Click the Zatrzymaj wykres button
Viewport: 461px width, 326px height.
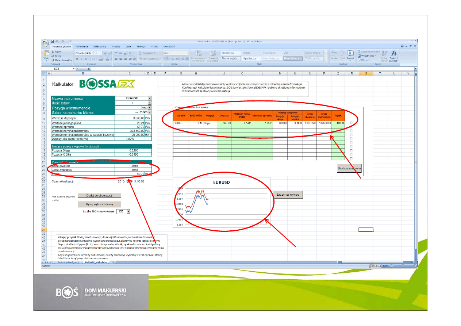[x=288, y=195]
